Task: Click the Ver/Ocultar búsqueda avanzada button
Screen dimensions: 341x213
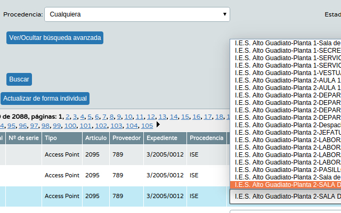Action: [55, 38]
